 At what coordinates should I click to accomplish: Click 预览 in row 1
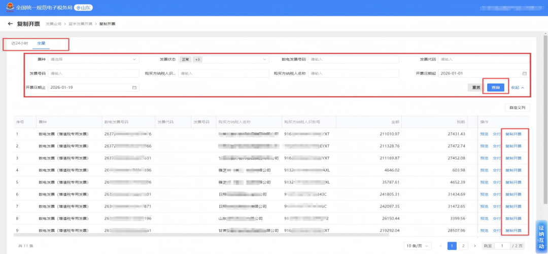point(484,134)
